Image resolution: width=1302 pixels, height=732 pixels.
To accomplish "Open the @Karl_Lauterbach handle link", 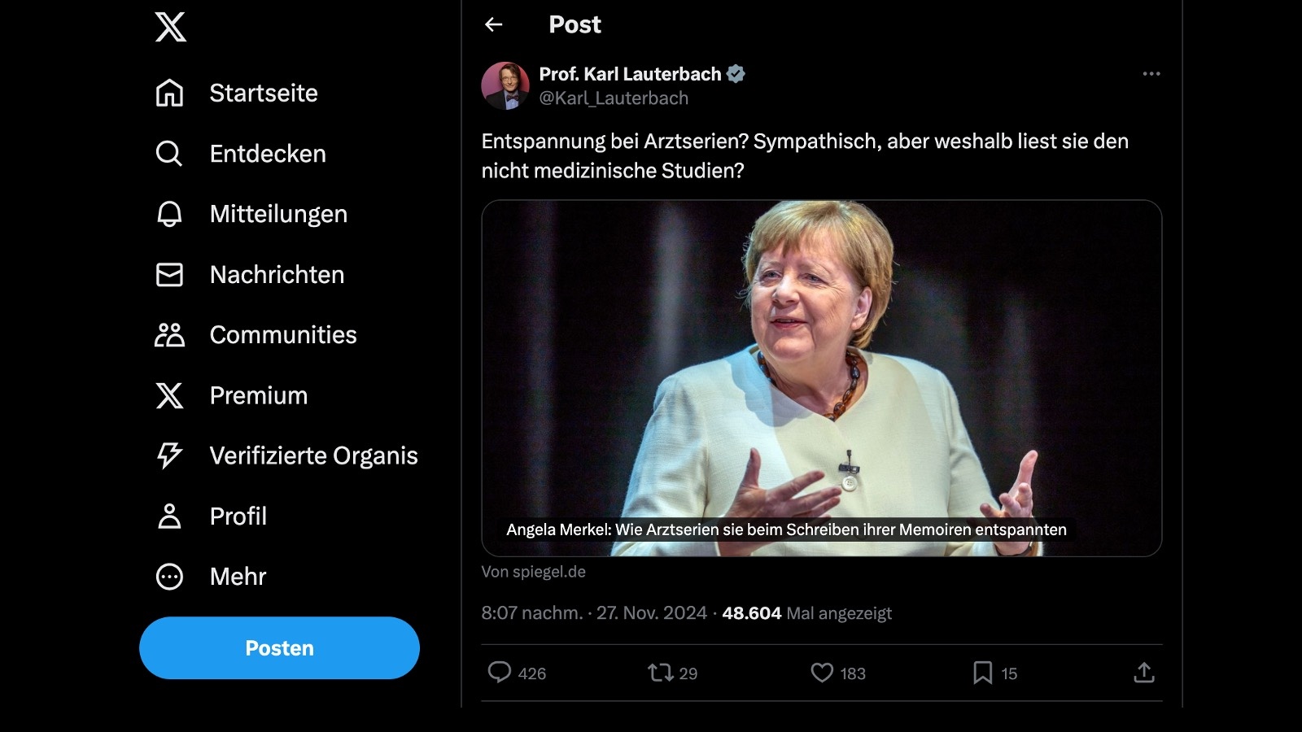I will tap(614, 98).
